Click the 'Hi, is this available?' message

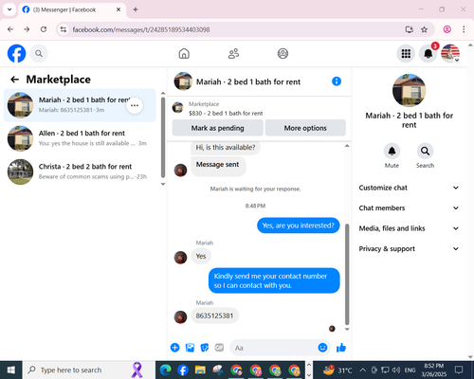click(226, 148)
